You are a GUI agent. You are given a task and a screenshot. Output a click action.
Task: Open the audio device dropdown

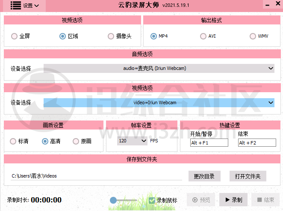click(159, 68)
